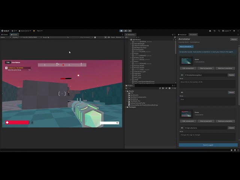The width and height of the screenshot is (240, 180).
Task: Switch to the Scene tab
Action: coord(4,34)
